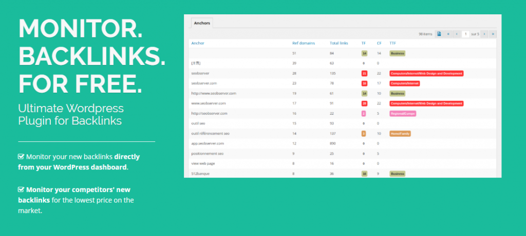Viewport: 526px width, 236px height.
Task: Click the orange TF badge 3 in outil référencement row
Action: click(x=364, y=134)
